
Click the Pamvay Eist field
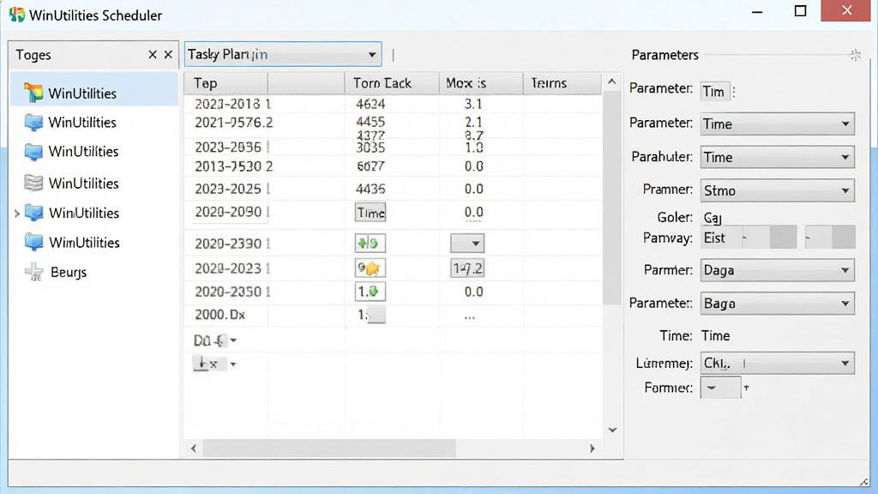(749, 238)
